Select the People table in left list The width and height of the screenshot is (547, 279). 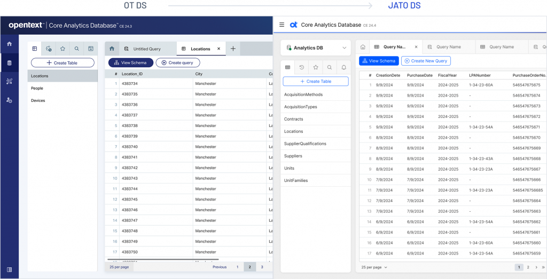click(37, 88)
